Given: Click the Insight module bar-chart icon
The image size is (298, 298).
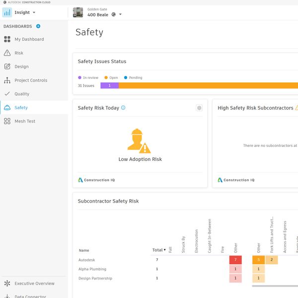Looking at the screenshot, I should pyautogui.click(x=7, y=12).
